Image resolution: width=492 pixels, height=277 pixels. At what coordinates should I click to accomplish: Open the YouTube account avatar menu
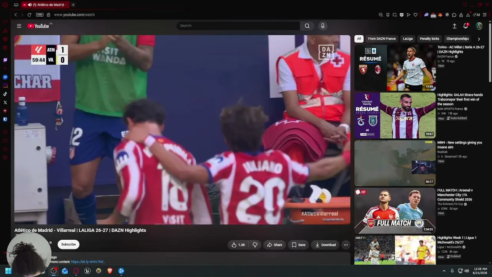click(x=479, y=26)
